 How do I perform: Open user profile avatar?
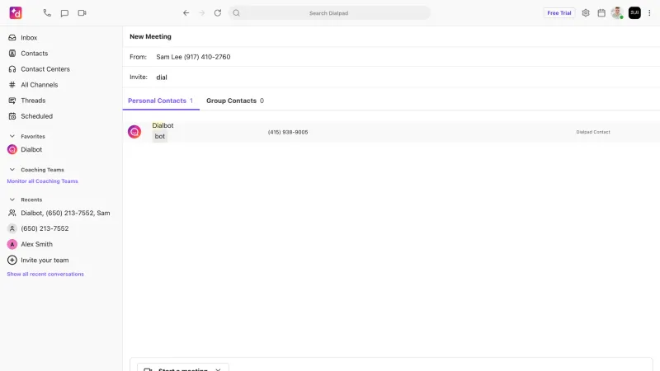click(617, 13)
